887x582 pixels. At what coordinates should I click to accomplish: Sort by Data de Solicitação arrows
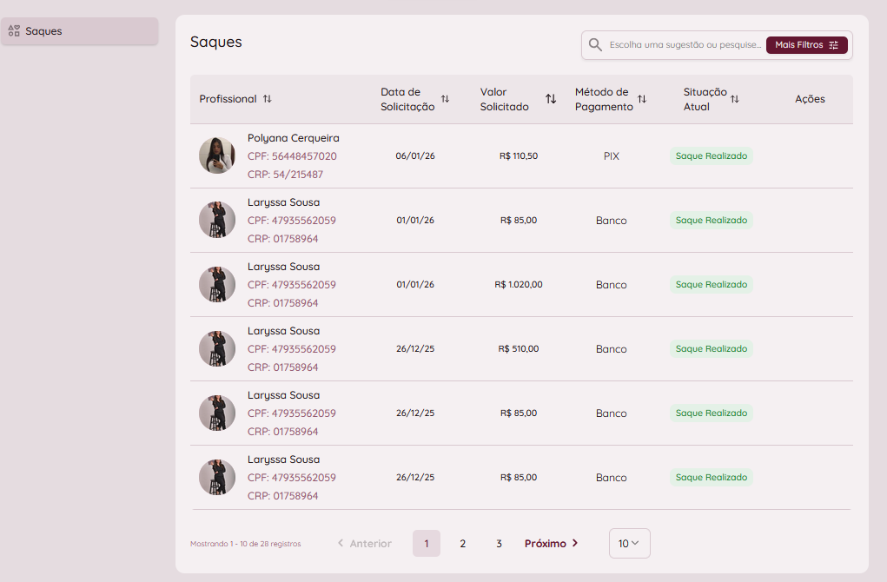pos(445,99)
